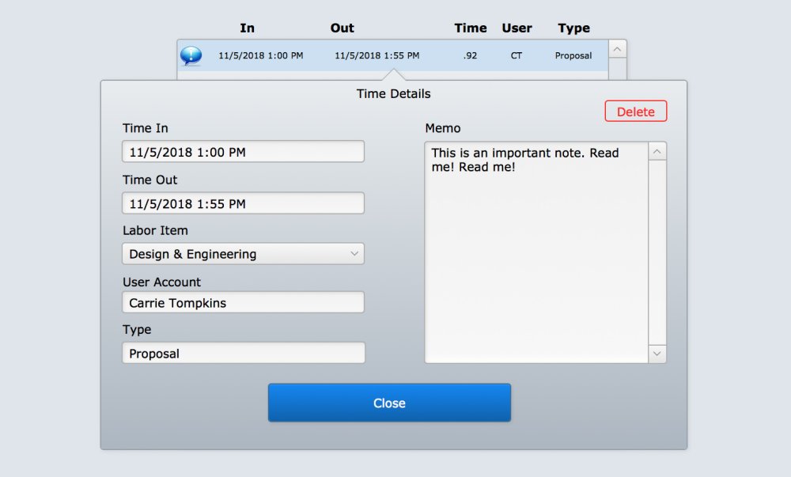Select the User Account field showing Carrie Tompkins
The image size is (791, 477).
242,301
